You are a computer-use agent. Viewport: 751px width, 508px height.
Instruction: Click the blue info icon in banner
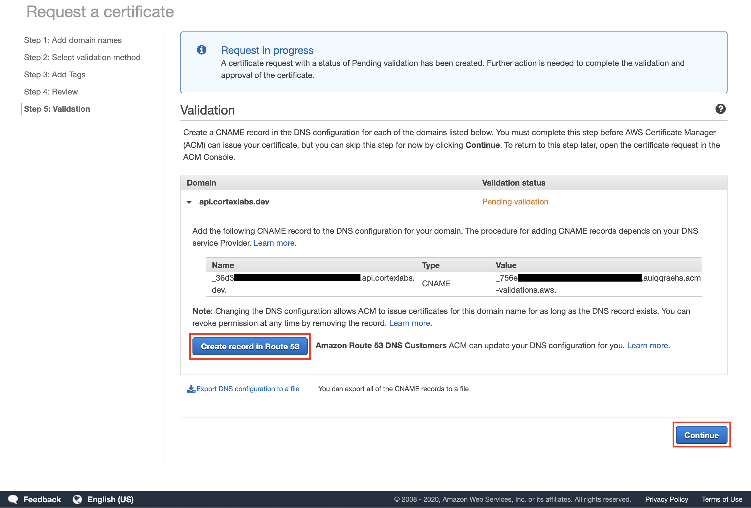click(202, 50)
